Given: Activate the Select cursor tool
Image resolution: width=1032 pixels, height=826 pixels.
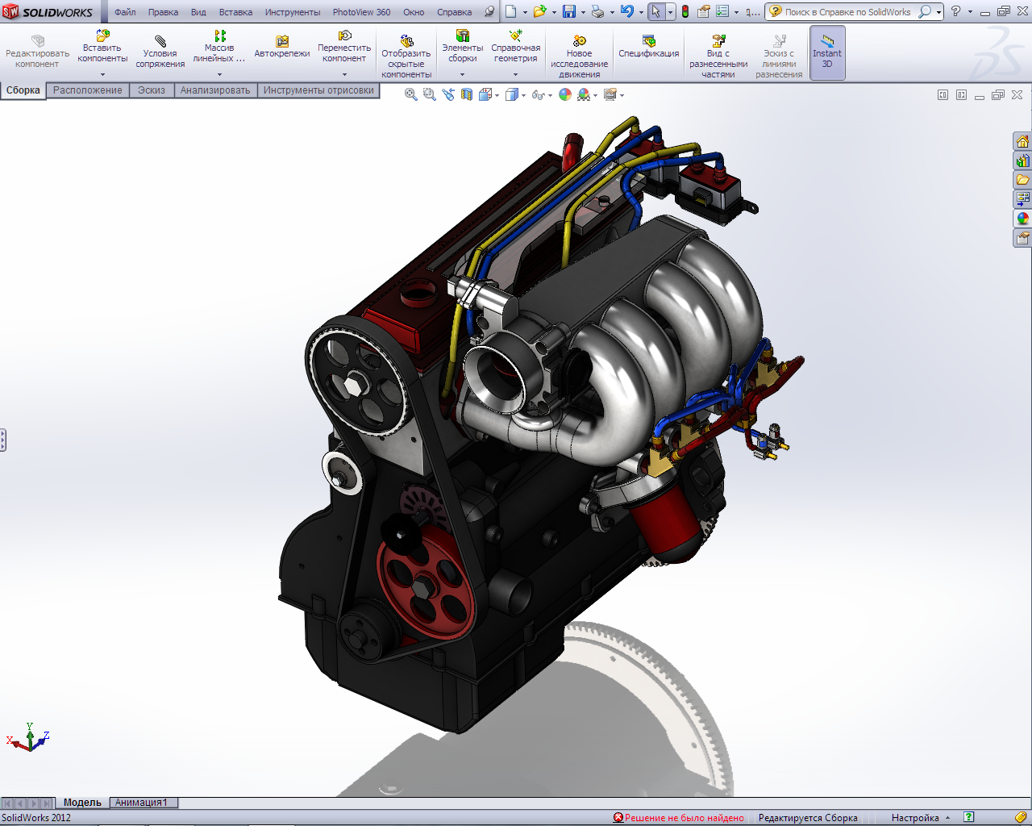Looking at the screenshot, I should (656, 11).
